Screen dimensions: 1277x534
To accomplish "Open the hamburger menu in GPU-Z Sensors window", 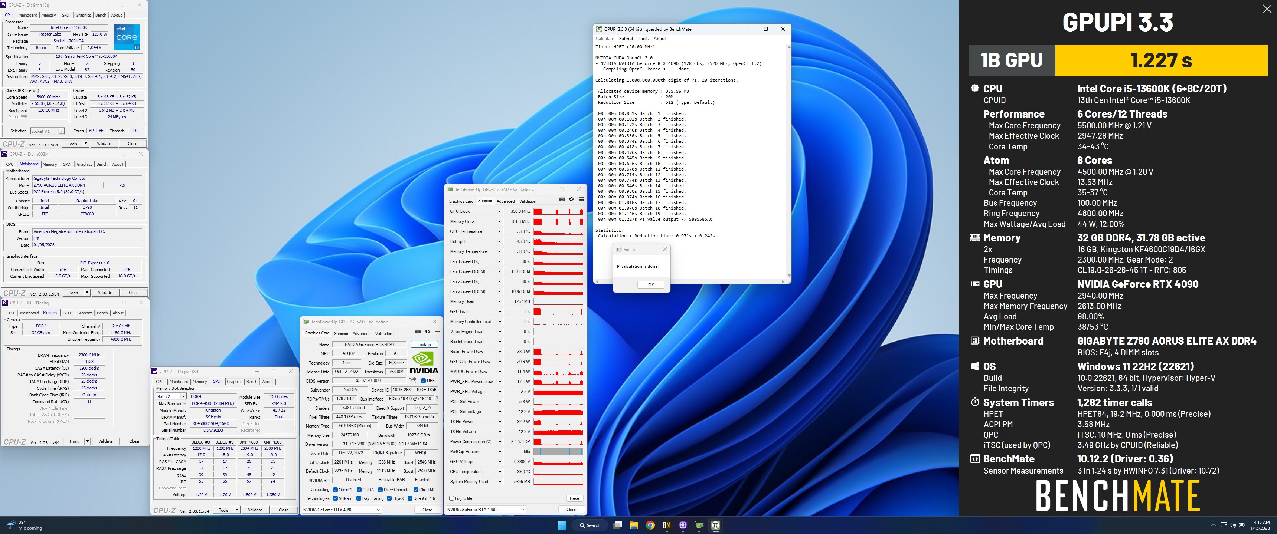I will (x=581, y=200).
